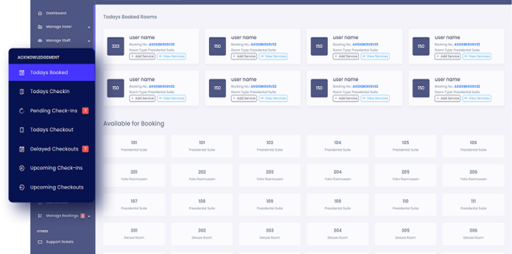Open room 203 card
The height and width of the screenshot is (254, 512).
[270, 176]
